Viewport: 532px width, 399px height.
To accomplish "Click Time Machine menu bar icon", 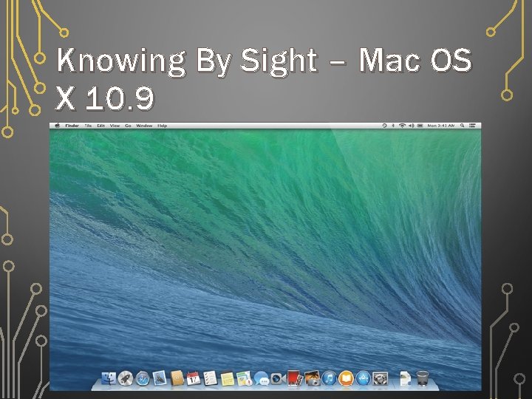I will click(384, 126).
